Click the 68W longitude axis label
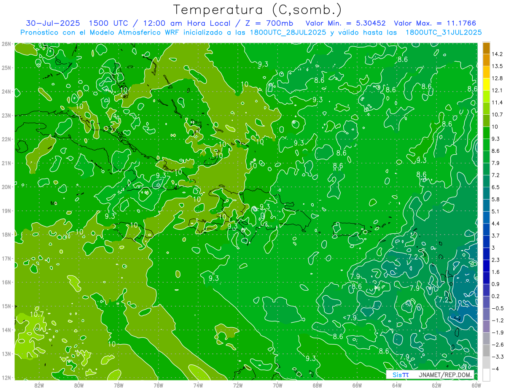Viewport: 506px width, 391px height. tap(317, 385)
